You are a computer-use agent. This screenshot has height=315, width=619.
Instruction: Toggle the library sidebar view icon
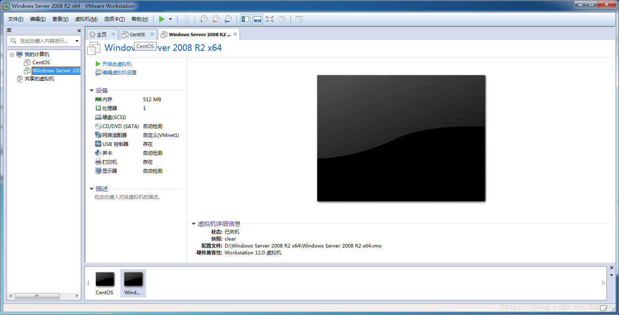tap(245, 19)
